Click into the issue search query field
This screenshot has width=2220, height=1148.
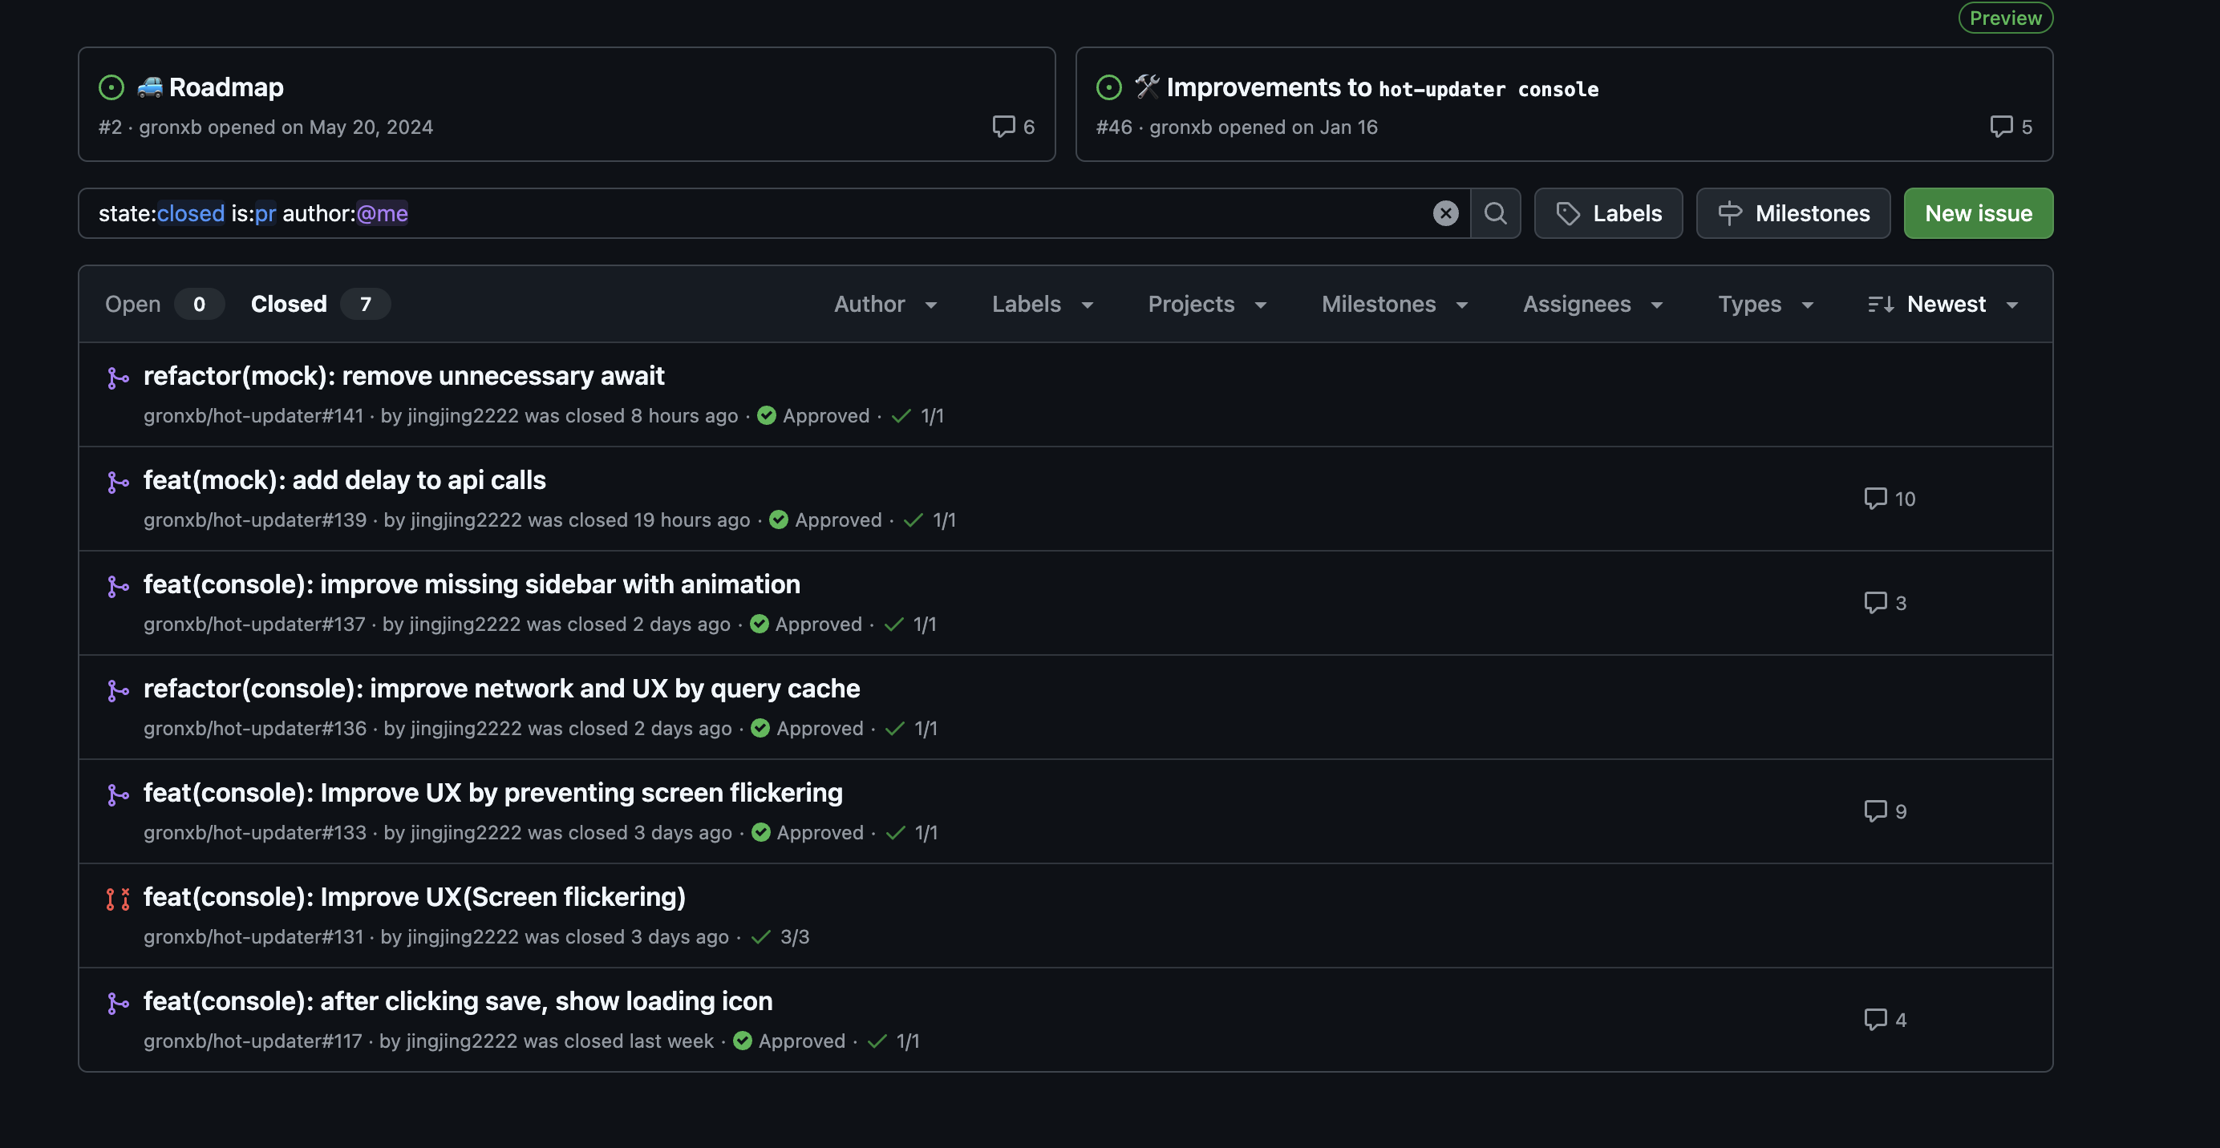pyautogui.click(x=862, y=212)
